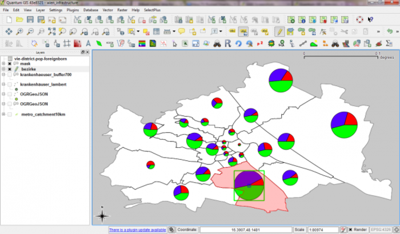The image size is (400, 234).
Task: Save project with the floppy disk icon
Action: [x=30, y=19]
